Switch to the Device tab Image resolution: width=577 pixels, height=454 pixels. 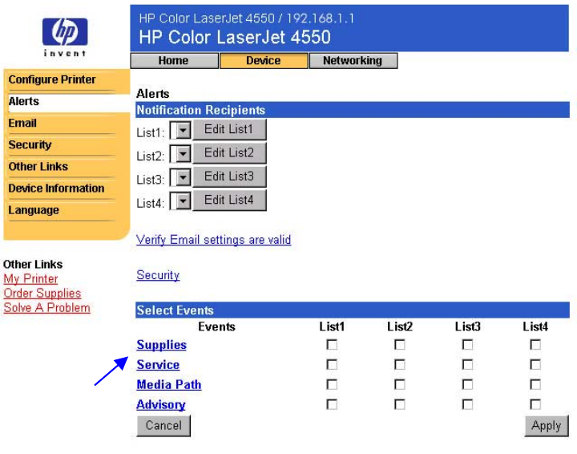coord(264,60)
